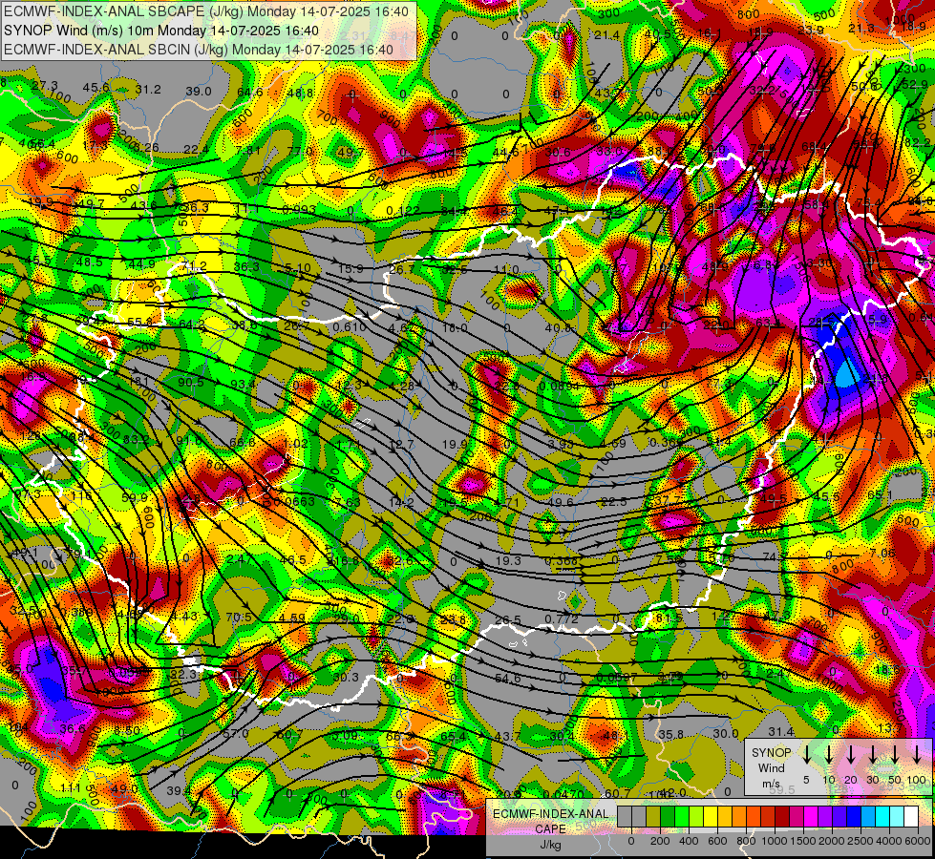Click the SYNOP wind arrow labeled 5
This screenshot has height=859, width=935.
point(806,754)
